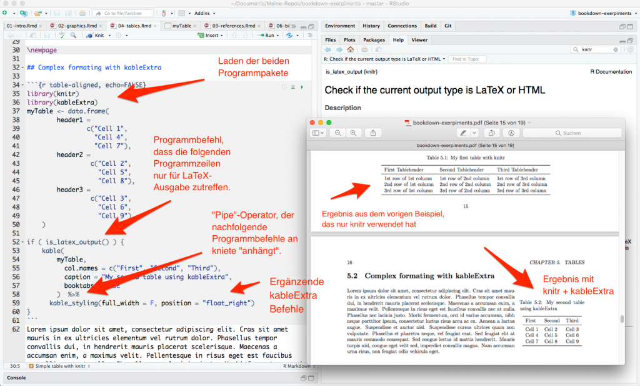Toggle the document outline icon
640x386 pixels.
310,36
